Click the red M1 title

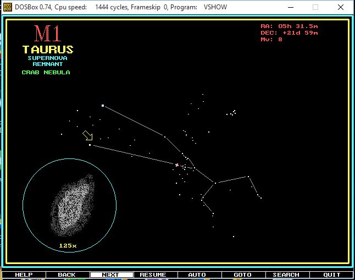click(47, 34)
